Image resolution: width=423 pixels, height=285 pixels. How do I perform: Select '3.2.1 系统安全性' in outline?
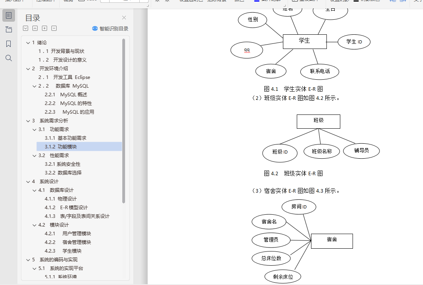click(63, 164)
